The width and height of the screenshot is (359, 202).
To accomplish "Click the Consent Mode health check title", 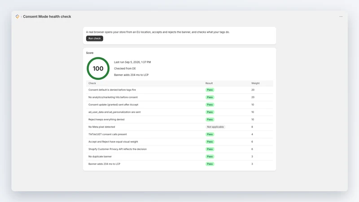I will coord(47,17).
